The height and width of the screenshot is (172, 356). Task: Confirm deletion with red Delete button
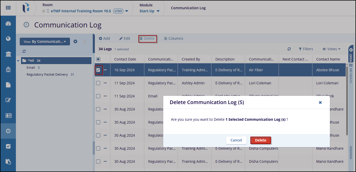tap(260, 140)
